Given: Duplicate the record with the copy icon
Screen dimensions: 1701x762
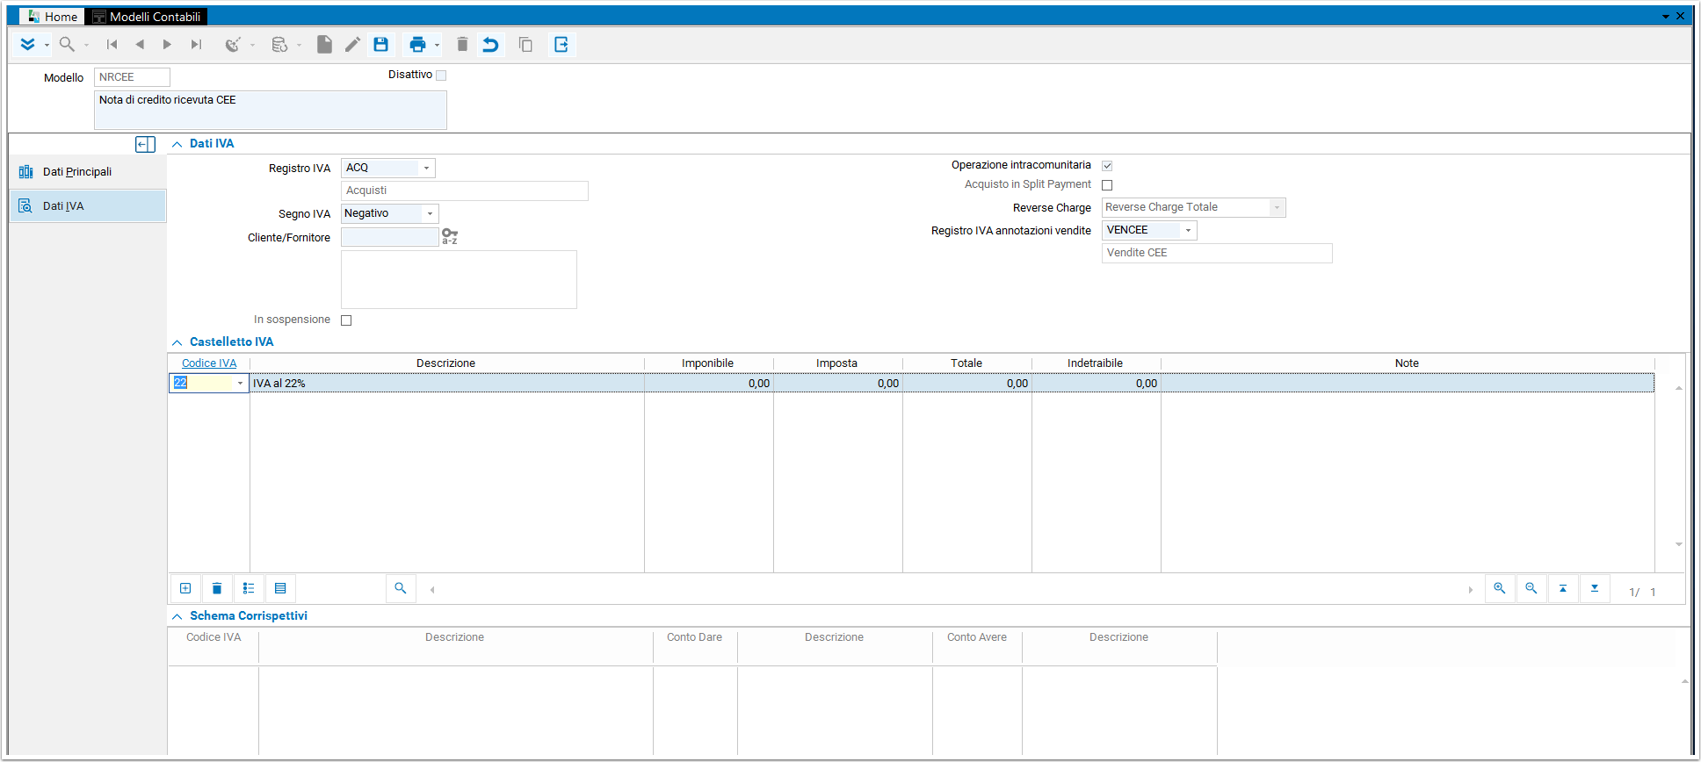Looking at the screenshot, I should pos(525,45).
